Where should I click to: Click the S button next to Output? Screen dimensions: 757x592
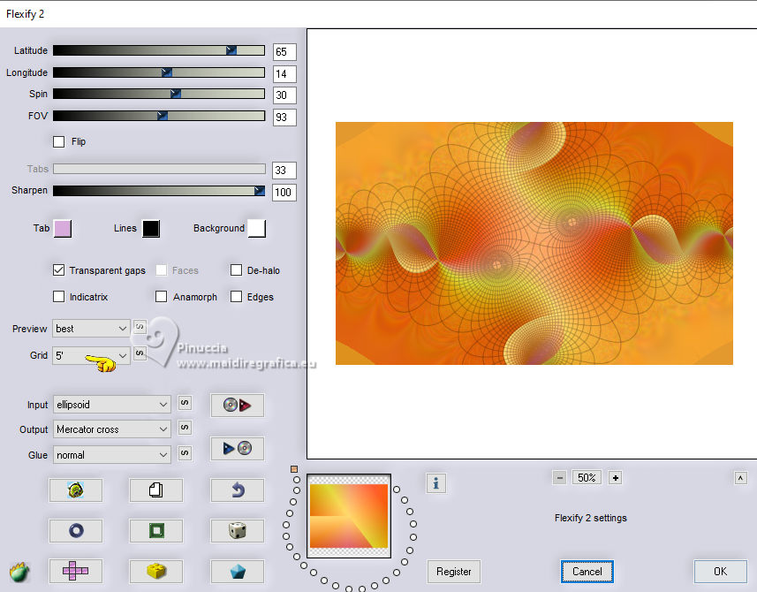185,428
